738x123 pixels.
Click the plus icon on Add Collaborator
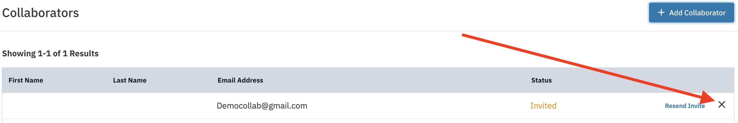coord(661,12)
